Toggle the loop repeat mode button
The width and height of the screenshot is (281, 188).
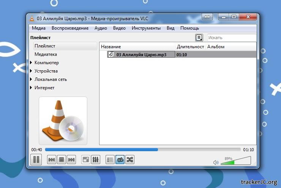click(x=120, y=160)
